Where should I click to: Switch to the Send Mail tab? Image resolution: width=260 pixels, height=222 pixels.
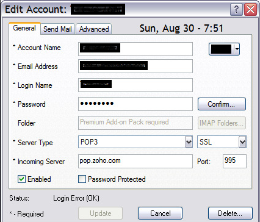coord(57,29)
